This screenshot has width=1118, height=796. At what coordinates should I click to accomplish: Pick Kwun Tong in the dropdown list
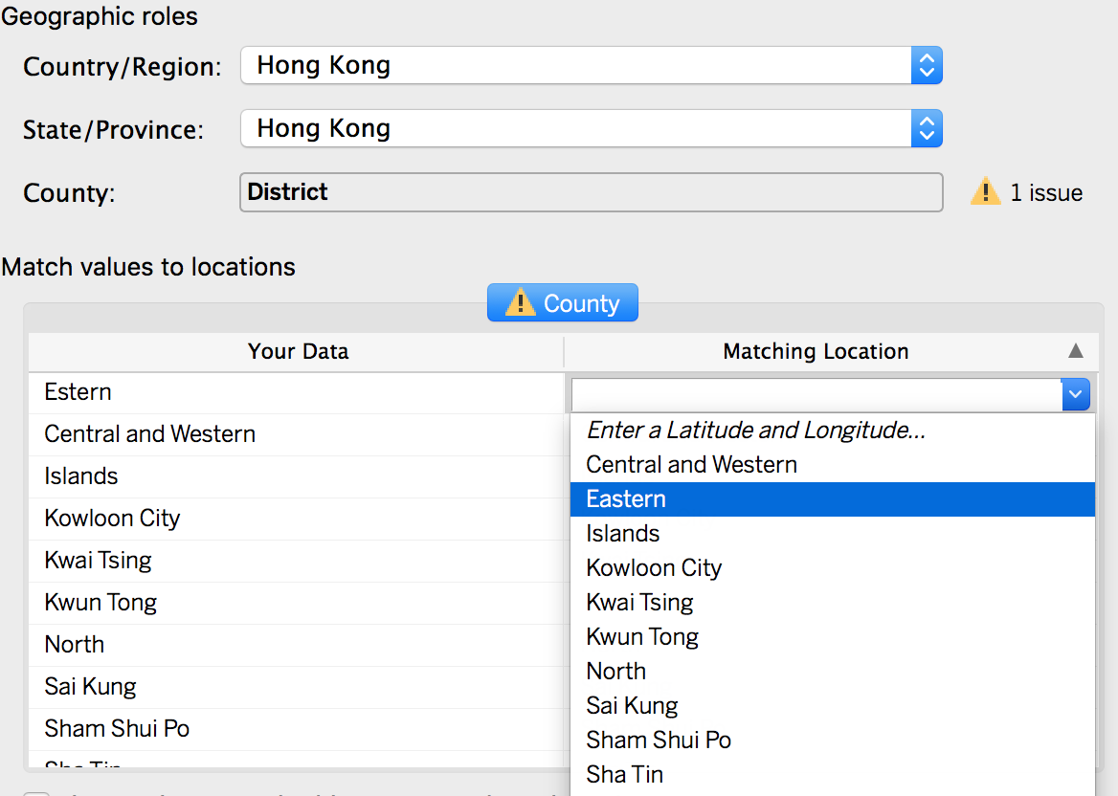point(642,637)
